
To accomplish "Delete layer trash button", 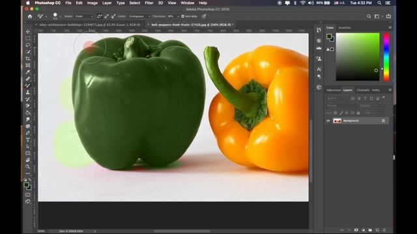I will 384,229.
